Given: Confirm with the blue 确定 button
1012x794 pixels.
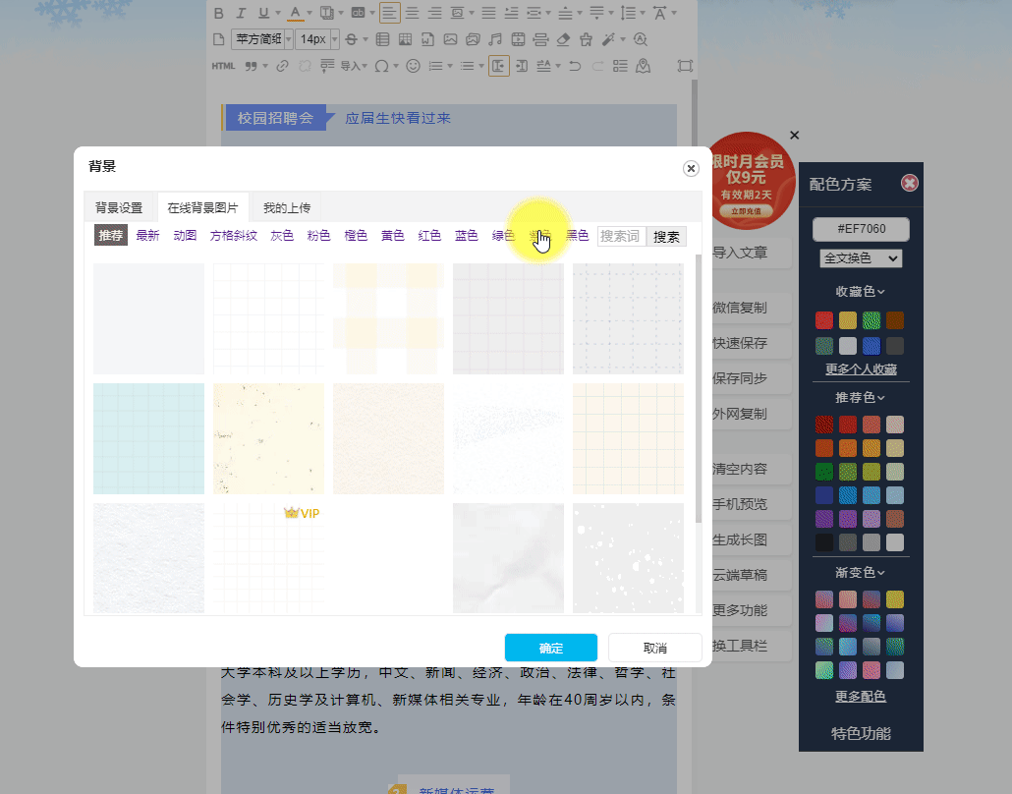Looking at the screenshot, I should [x=550, y=649].
